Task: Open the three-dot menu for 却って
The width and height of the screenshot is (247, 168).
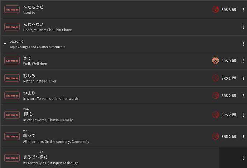Action: click(x=243, y=136)
